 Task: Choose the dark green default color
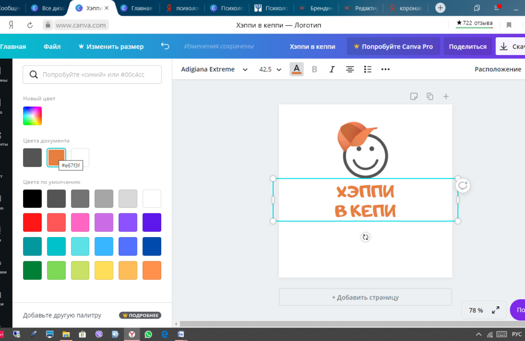[33, 270]
